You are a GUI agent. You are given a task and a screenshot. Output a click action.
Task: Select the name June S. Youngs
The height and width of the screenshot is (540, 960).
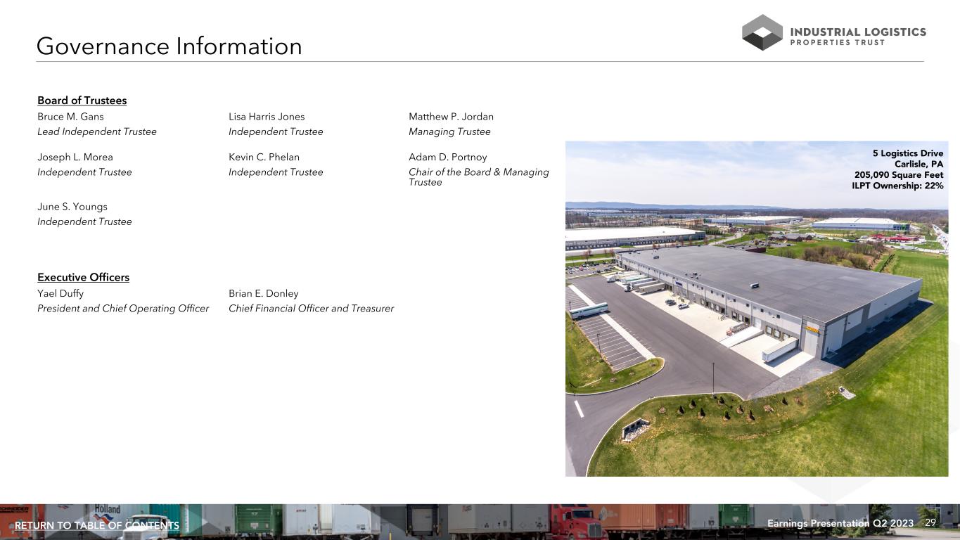click(72, 207)
